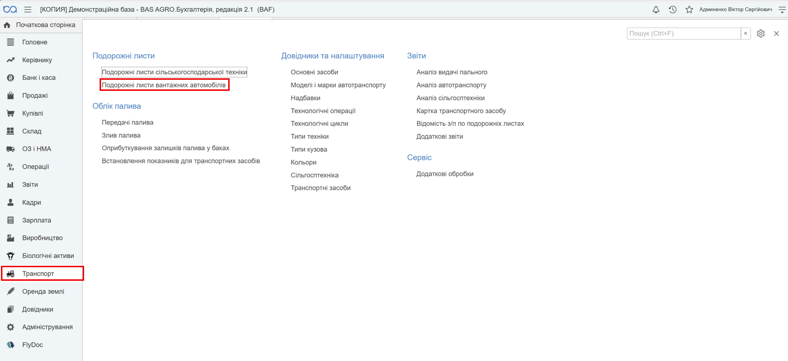Open the Кадри section
This screenshot has height=361, width=788.
click(x=41, y=202)
